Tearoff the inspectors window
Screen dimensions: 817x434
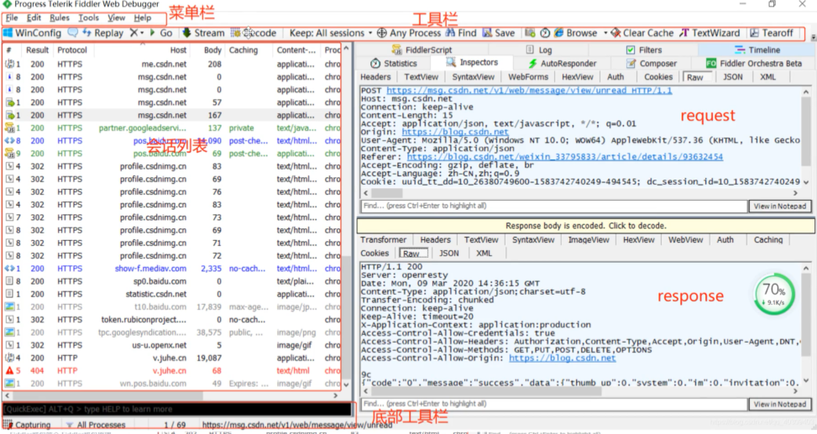tap(771, 33)
